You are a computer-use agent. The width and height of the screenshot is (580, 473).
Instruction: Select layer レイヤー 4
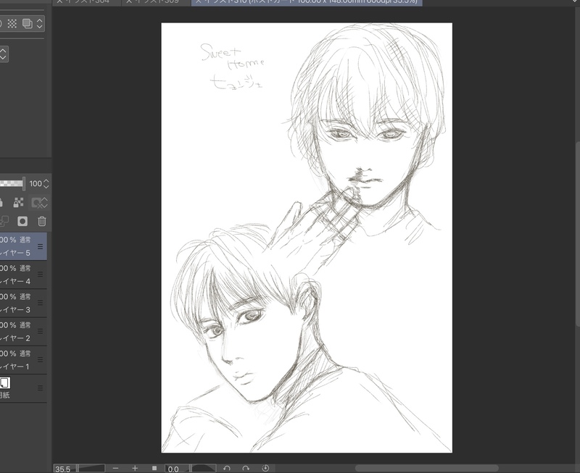(x=23, y=275)
